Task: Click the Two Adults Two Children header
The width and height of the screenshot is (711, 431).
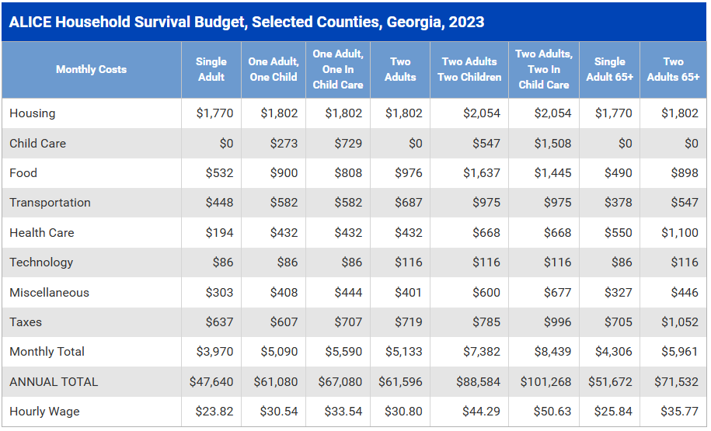Action: [469, 69]
